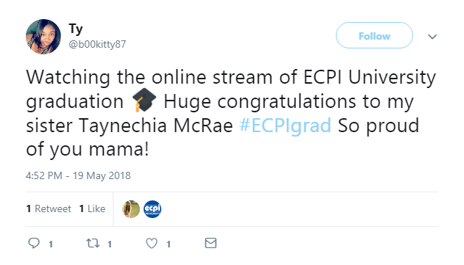The height and width of the screenshot is (265, 464).
Task: Open the 4:52 PM 19 May 2018 timestamp
Action: pyautogui.click(x=78, y=175)
